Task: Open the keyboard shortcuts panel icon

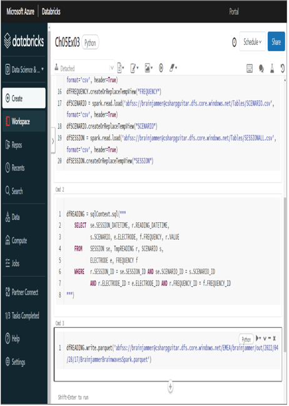Action: coord(250,68)
